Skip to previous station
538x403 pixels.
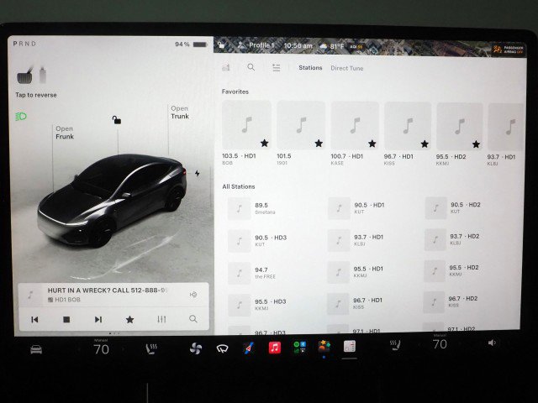[x=34, y=320]
